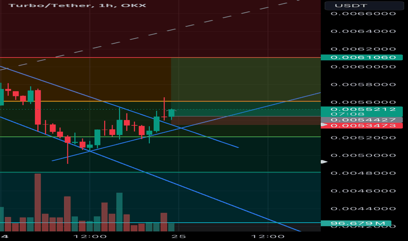The image size is (408, 241).
Task: Click the 0.0044000 price axis tick
Action: coord(363,209)
